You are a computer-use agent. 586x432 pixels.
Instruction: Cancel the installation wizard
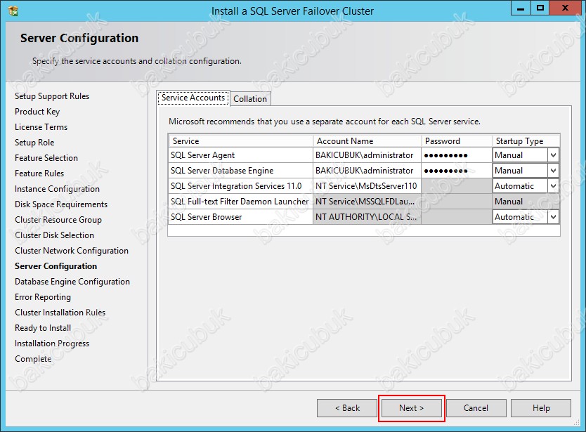476,408
